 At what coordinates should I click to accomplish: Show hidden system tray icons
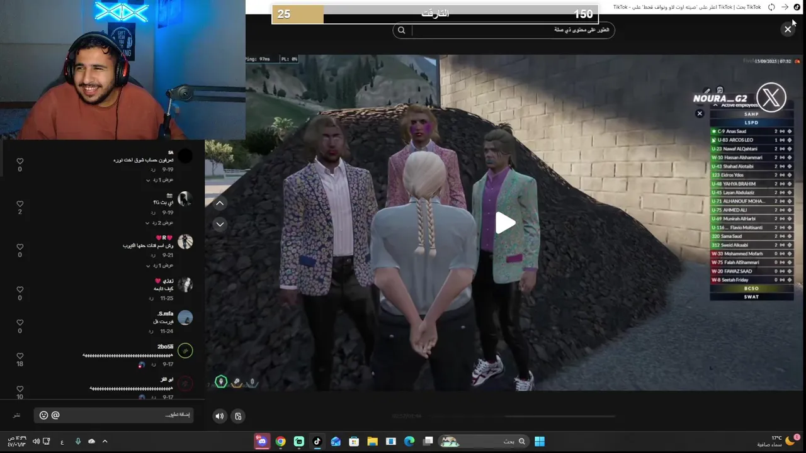(x=105, y=442)
